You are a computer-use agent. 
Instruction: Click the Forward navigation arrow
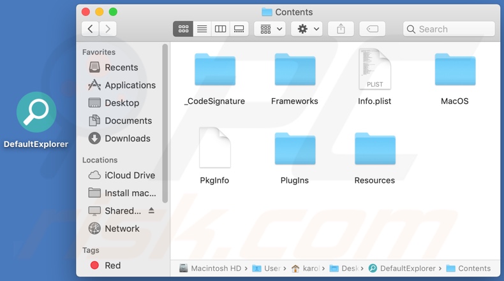[x=108, y=29]
